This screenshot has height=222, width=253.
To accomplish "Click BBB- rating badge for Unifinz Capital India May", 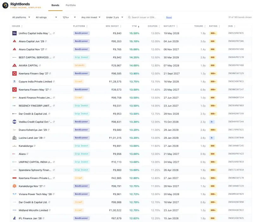I will click(213, 33).
